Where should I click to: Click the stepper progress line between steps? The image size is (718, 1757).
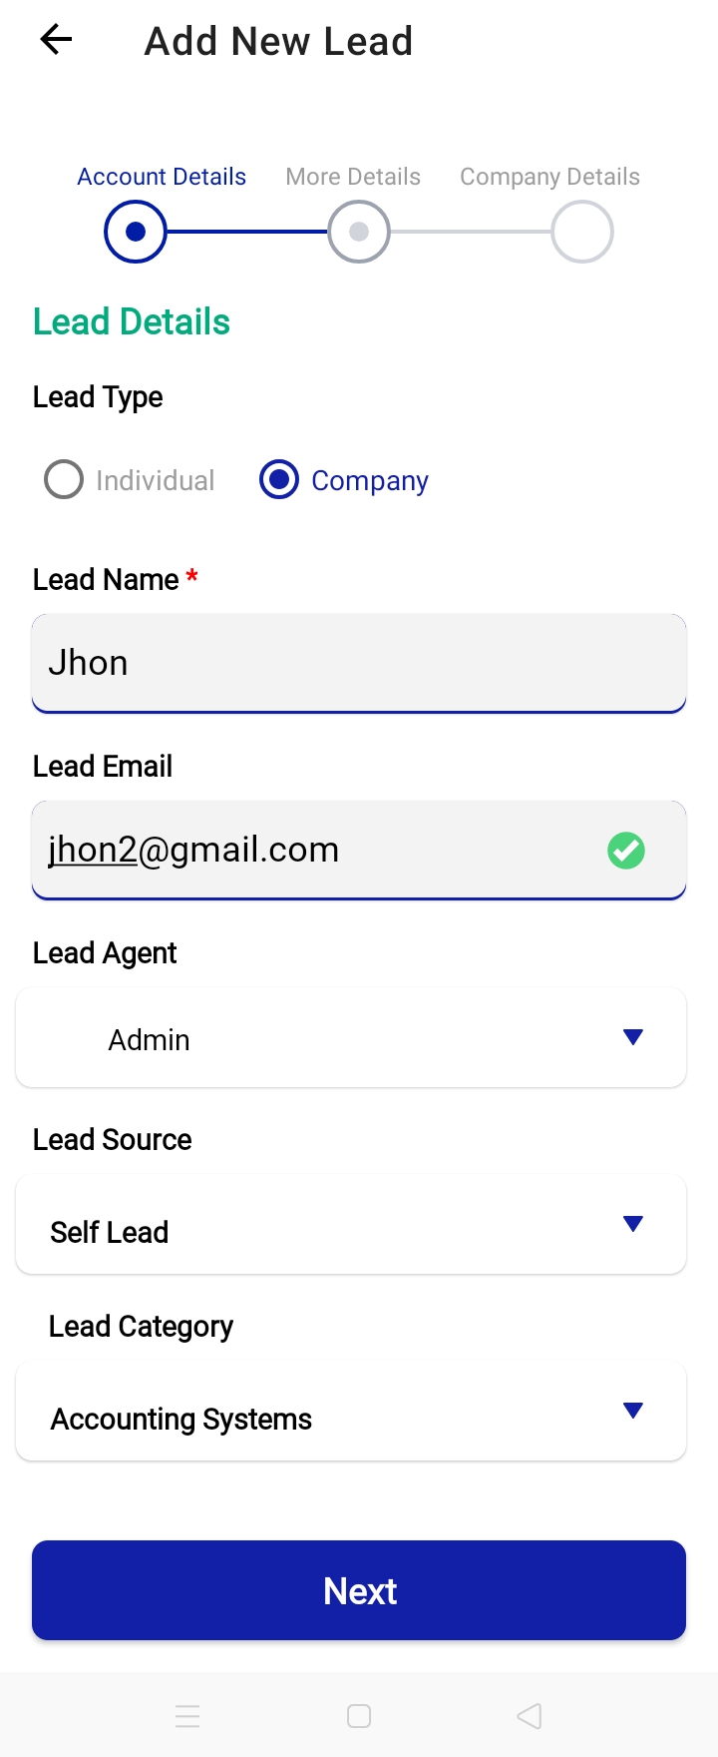click(x=246, y=231)
